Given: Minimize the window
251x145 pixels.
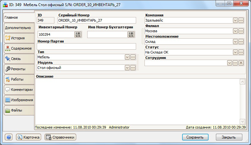Looking at the screenshot, I should [x=220, y=4].
